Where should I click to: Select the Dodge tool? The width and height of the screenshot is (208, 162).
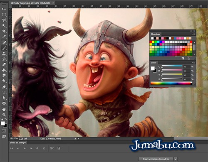4,81
